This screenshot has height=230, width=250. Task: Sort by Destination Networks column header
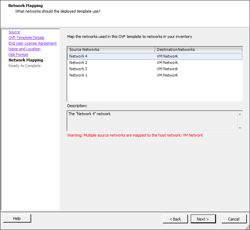(x=198, y=50)
